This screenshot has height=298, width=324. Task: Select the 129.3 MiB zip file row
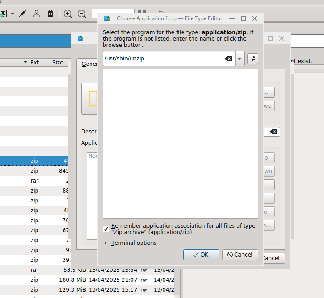click(87, 290)
